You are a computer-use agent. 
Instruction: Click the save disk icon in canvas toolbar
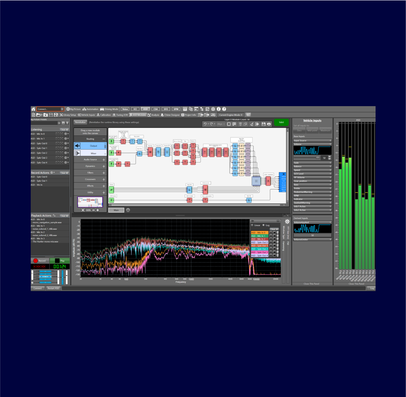[263, 124]
